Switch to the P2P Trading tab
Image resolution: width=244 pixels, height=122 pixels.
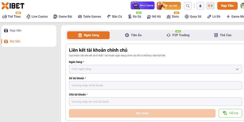click(178, 35)
